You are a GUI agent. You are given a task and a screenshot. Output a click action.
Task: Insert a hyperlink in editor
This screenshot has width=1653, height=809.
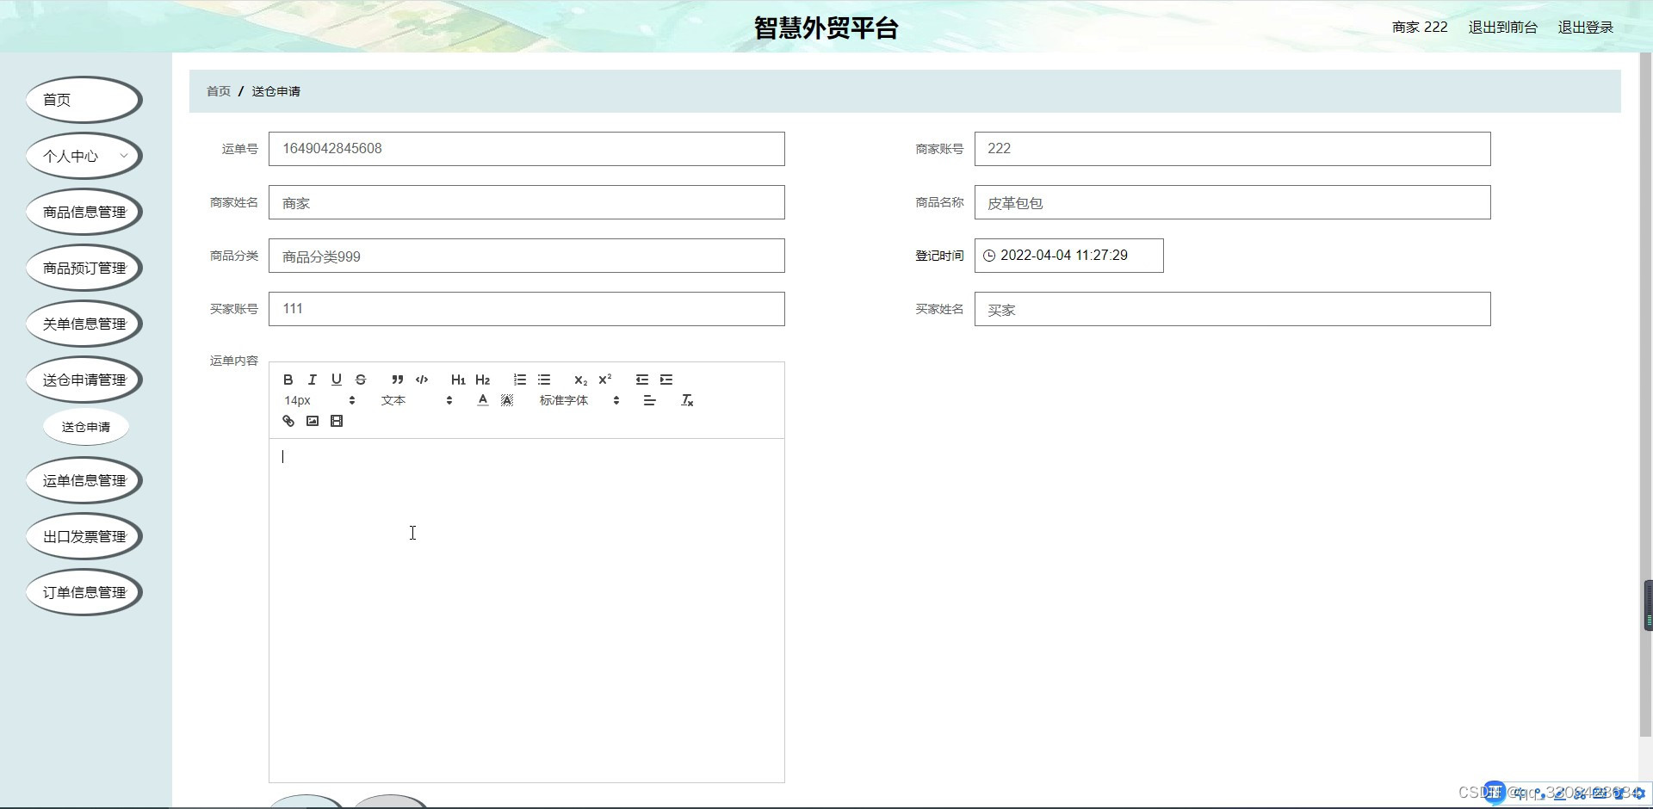(x=288, y=421)
